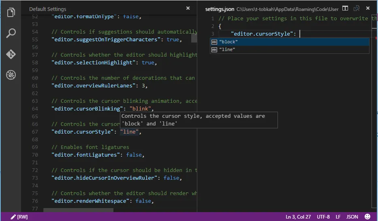Click the pencil [RW] status indicator
The width and height of the screenshot is (378, 221).
point(19,217)
